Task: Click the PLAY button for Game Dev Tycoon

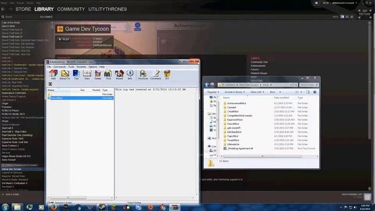Action: 64,39
